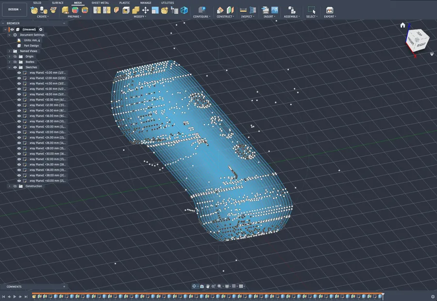This screenshot has width=437, height=301.
Task: Click the Shell icon in Modify
Action: (126, 10)
